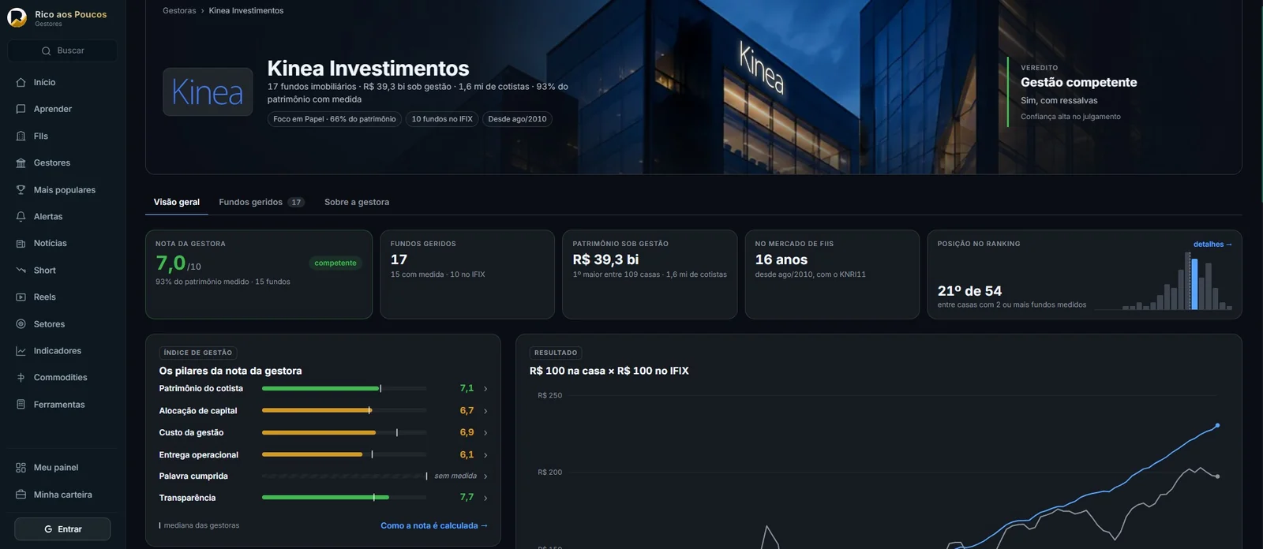Screen dimensions: 1263x549
Task: Click the Reels play icon
Action: (21, 297)
